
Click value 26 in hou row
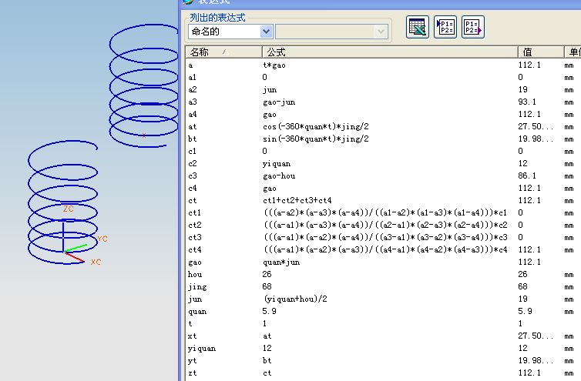523,274
